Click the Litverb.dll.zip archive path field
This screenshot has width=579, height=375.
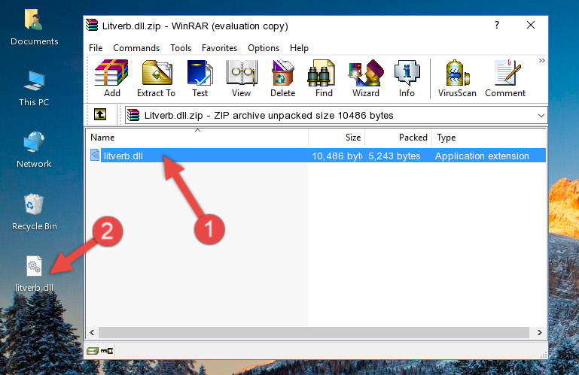coord(336,116)
